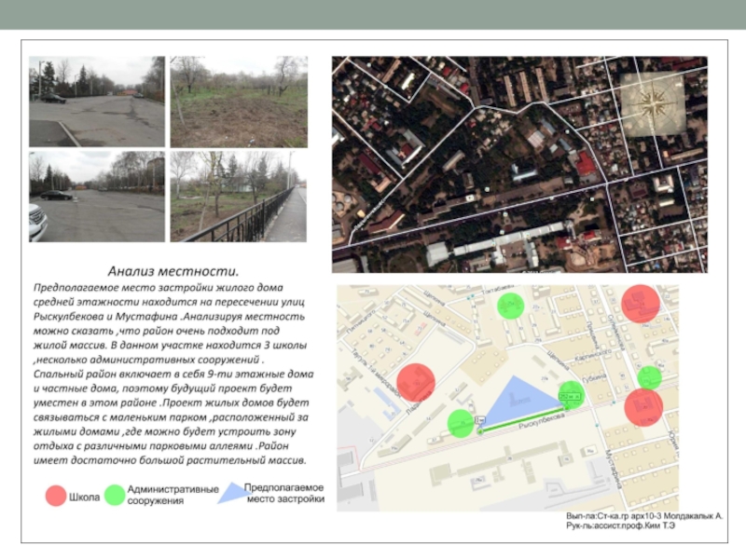Click the red school marker on the map's left side
This screenshot has height=559, width=746.
[416, 382]
